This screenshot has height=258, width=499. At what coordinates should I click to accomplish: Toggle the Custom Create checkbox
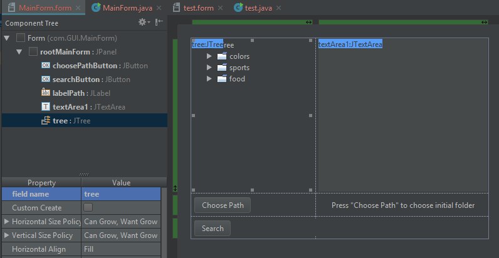pyautogui.click(x=88, y=207)
